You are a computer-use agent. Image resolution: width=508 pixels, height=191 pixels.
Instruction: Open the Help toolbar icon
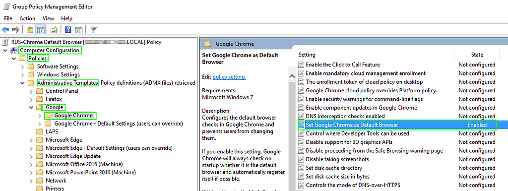pyautogui.click(x=68, y=30)
